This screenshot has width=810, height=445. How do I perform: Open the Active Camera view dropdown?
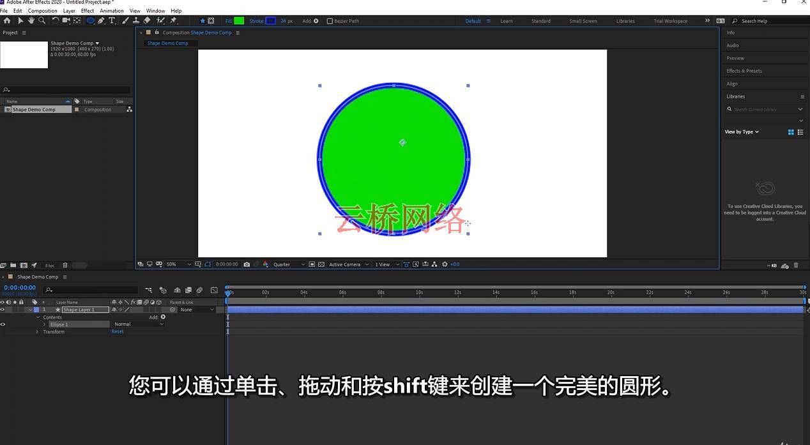tap(348, 264)
